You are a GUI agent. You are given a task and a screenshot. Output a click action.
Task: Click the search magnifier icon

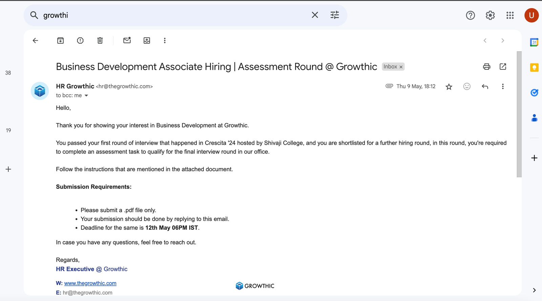(34, 15)
